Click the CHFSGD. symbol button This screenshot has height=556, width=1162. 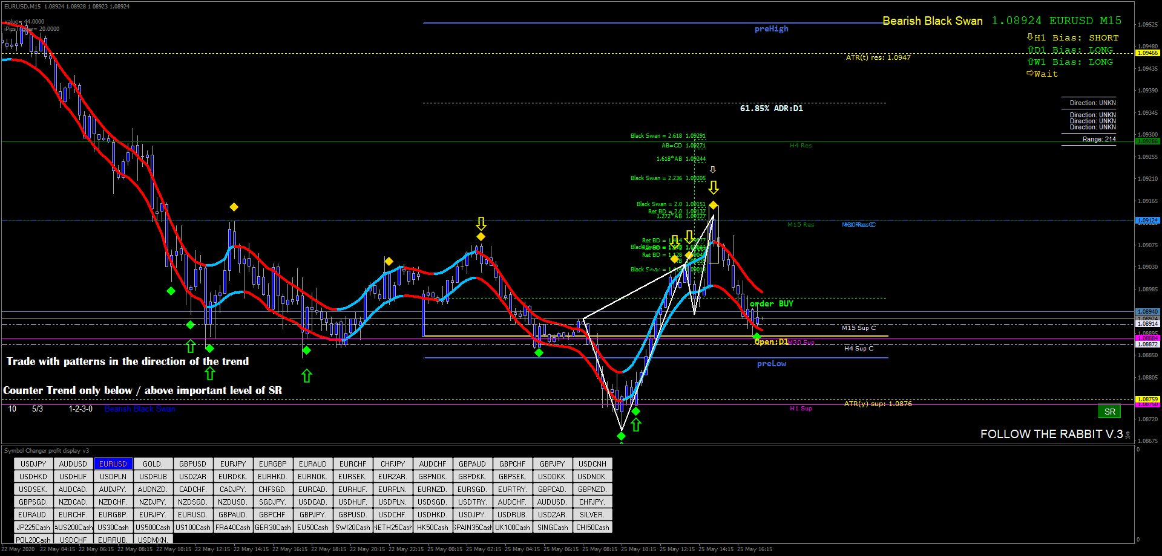pyautogui.click(x=273, y=489)
